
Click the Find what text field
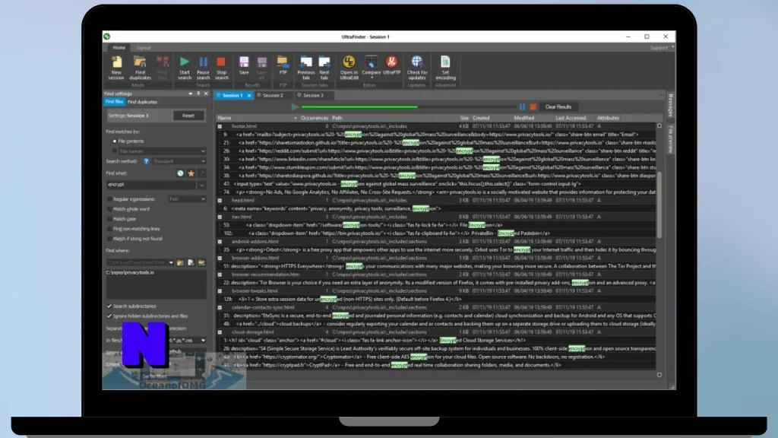click(x=151, y=185)
